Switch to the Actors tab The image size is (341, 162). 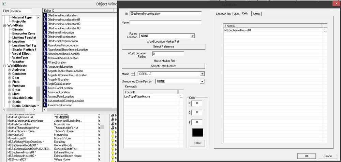[257, 14]
